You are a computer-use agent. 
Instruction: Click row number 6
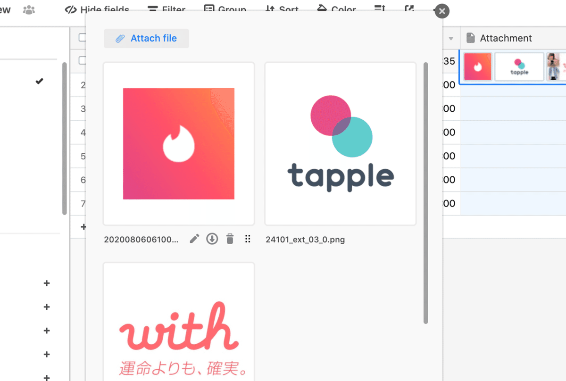pos(83,180)
